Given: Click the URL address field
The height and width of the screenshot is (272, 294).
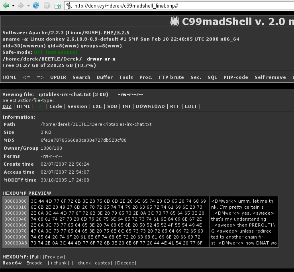Looking at the screenshot, I should coord(179,6).
